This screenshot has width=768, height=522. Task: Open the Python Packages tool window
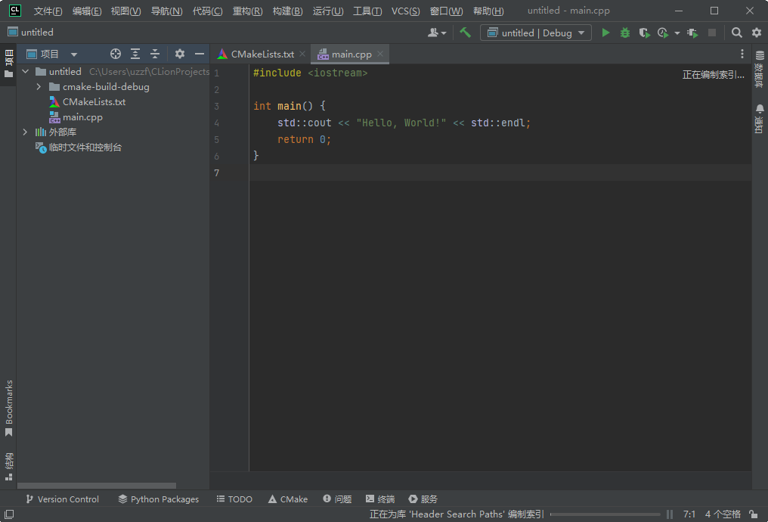point(159,499)
